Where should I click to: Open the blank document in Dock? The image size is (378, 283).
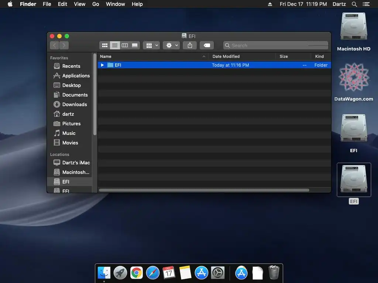point(257,273)
